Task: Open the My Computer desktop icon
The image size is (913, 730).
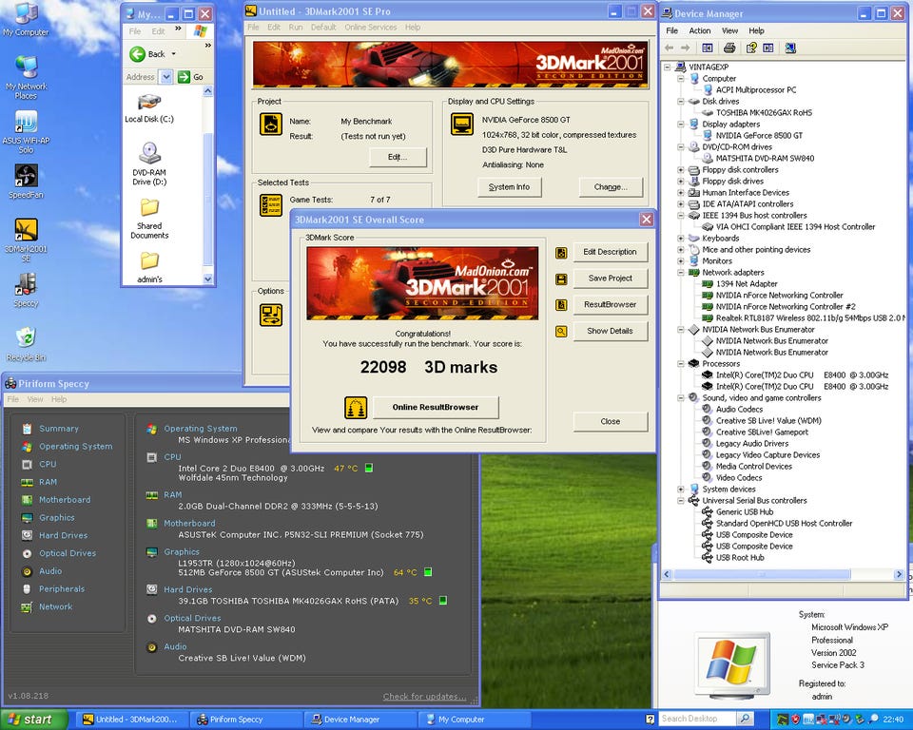Action: 26,19
